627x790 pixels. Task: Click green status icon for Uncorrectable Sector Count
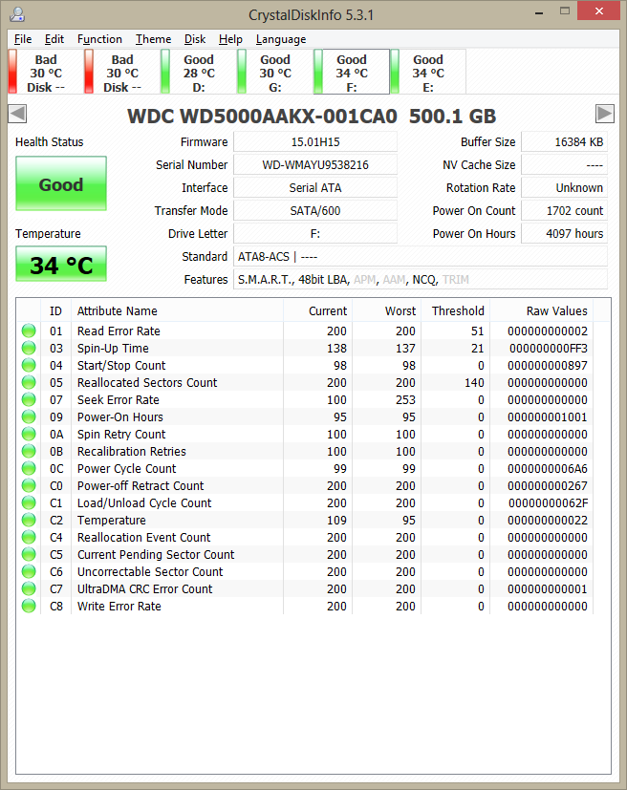[29, 571]
